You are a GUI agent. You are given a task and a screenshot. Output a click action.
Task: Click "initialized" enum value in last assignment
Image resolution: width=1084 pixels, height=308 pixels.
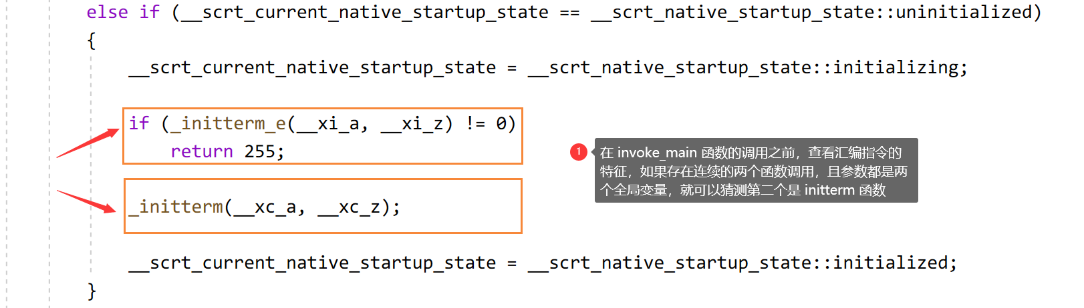pyautogui.click(x=891, y=263)
